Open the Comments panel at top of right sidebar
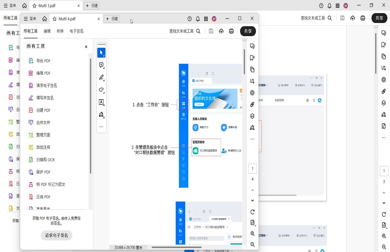This screenshot has height=252, width=390. [252, 46]
